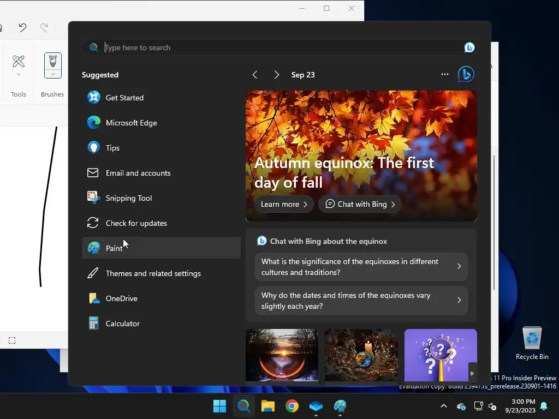Viewport: 559px width, 419px height.
Task: Open the Windows Start button
Action: tap(219, 406)
